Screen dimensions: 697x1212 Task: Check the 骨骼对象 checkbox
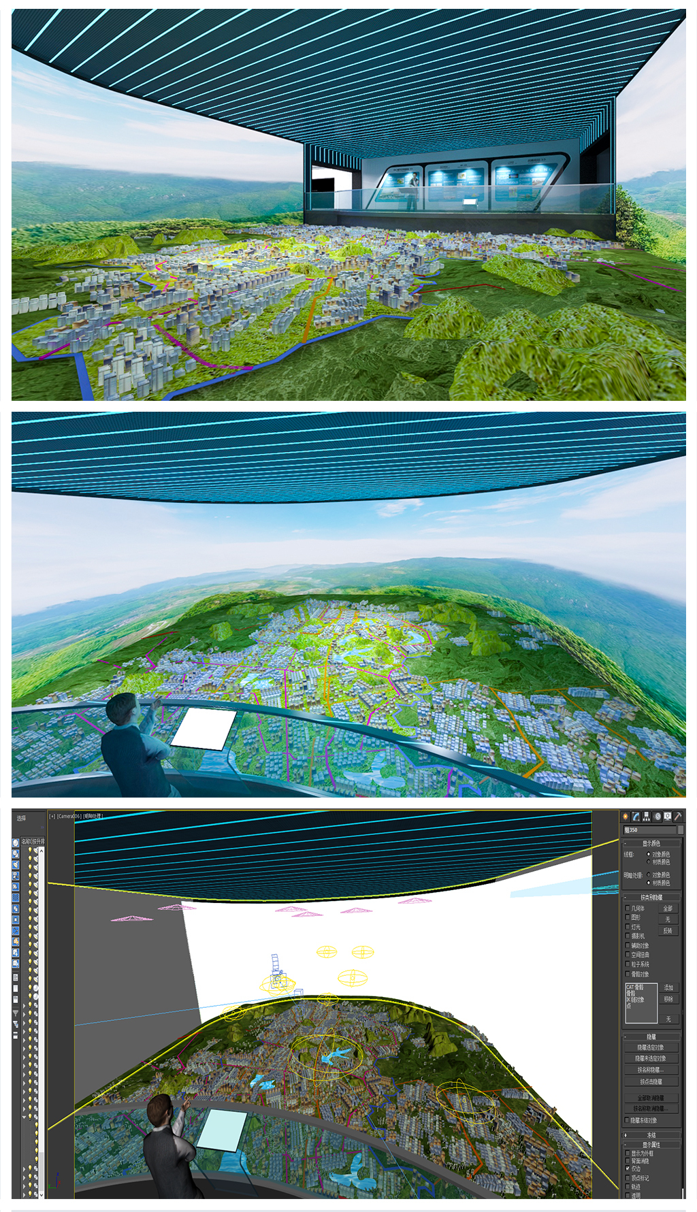pos(628,974)
